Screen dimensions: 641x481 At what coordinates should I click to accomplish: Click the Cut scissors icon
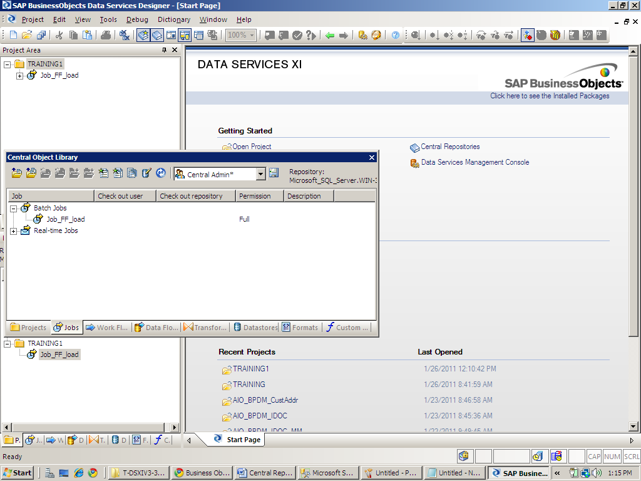click(x=59, y=35)
